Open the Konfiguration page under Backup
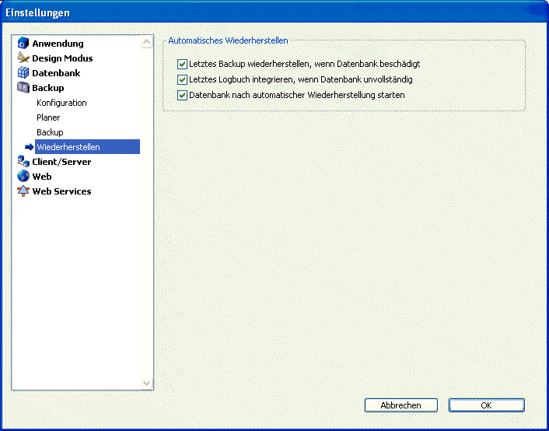Screen dimensions: 549x431 pyautogui.click(x=61, y=103)
